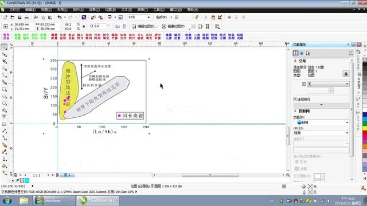Open the 贴齐 snap-to dropdown
Viewport: 367px width, 206px height.
171,17
